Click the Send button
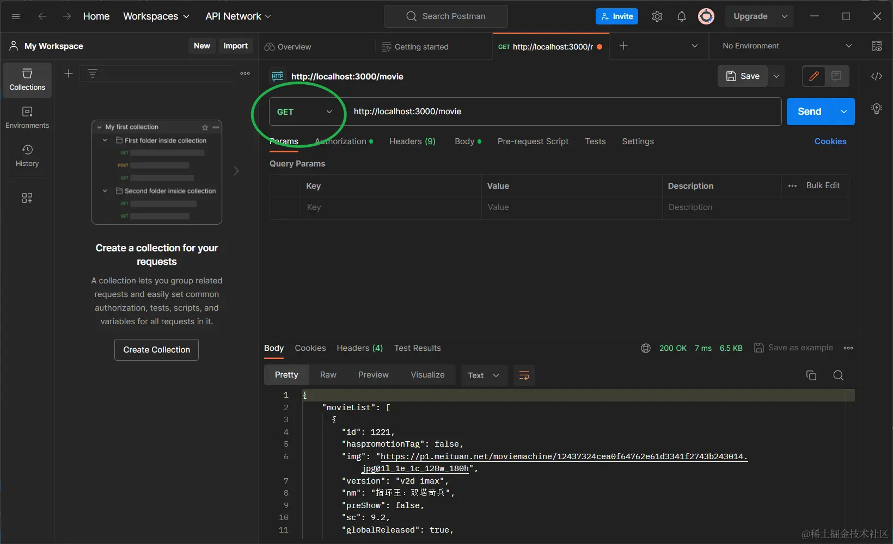 pyautogui.click(x=810, y=112)
